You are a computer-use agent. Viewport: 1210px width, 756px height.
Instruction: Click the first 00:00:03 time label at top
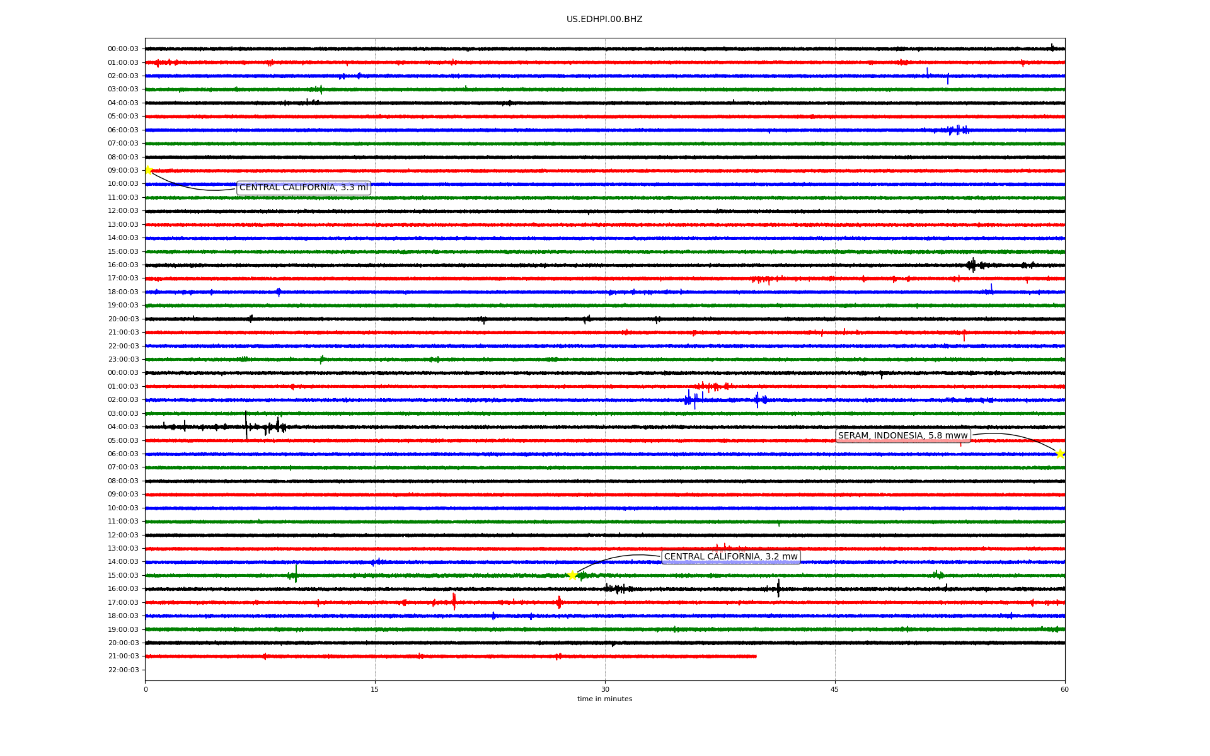click(x=123, y=49)
